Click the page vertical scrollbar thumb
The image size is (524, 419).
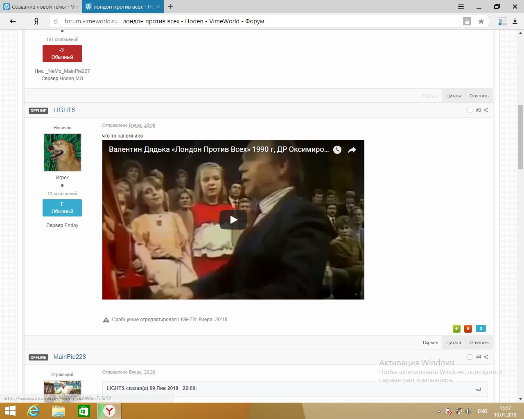coord(520,137)
